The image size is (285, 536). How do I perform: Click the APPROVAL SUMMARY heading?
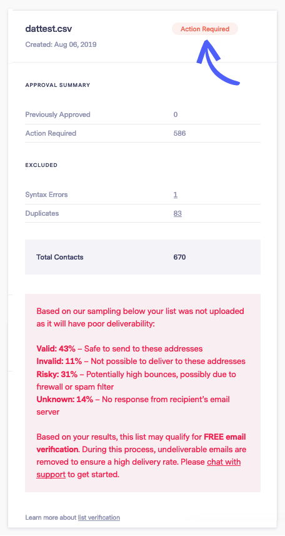[57, 85]
